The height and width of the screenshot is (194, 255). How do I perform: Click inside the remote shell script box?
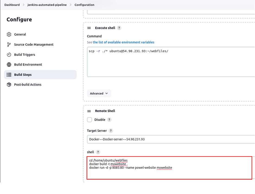click(x=170, y=168)
